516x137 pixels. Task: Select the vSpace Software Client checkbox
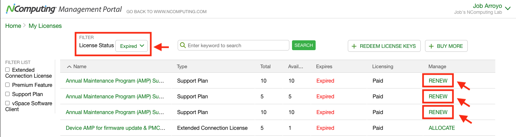point(7,103)
